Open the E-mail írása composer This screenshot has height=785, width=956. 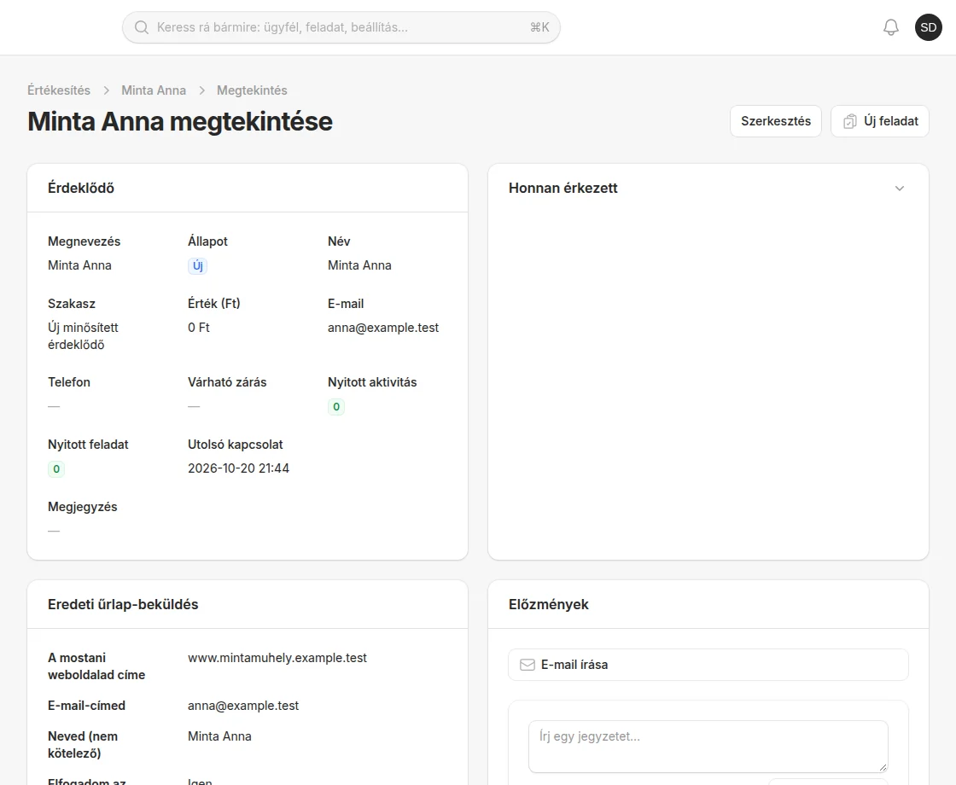click(708, 665)
